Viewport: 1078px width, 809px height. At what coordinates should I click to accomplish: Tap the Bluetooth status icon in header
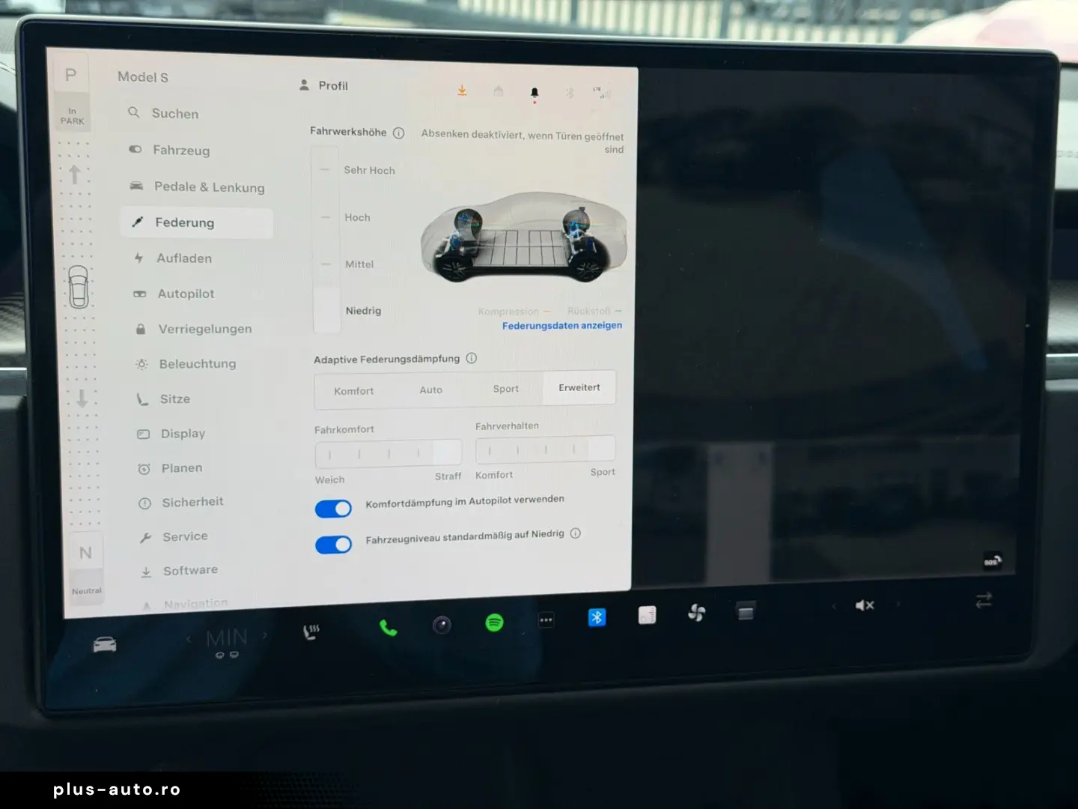pyautogui.click(x=570, y=93)
